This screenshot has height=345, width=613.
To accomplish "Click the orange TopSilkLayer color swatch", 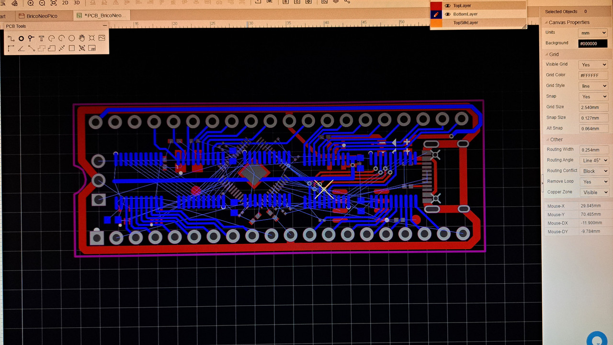I will pyautogui.click(x=436, y=22).
